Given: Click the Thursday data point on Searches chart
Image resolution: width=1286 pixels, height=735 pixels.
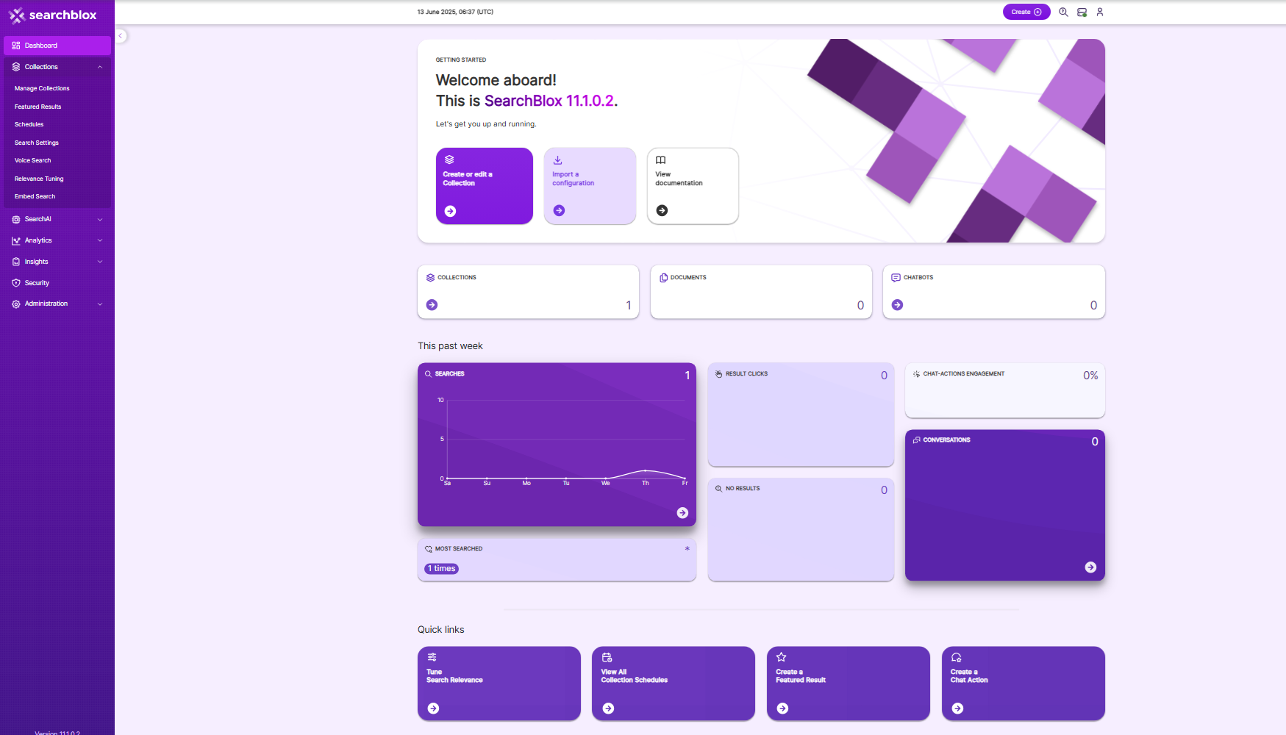Looking at the screenshot, I should tap(645, 470).
